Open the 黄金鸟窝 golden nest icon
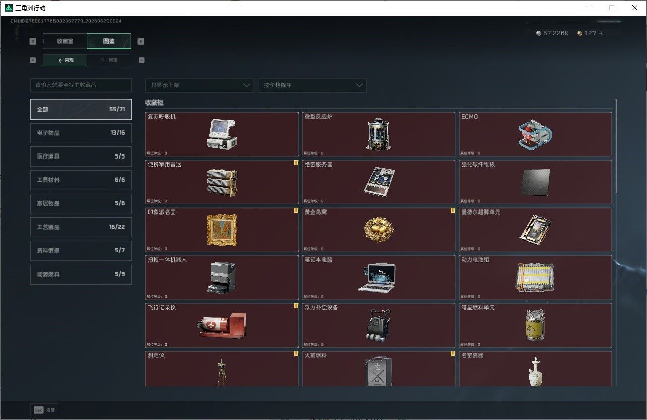647x420 pixels. (x=379, y=230)
